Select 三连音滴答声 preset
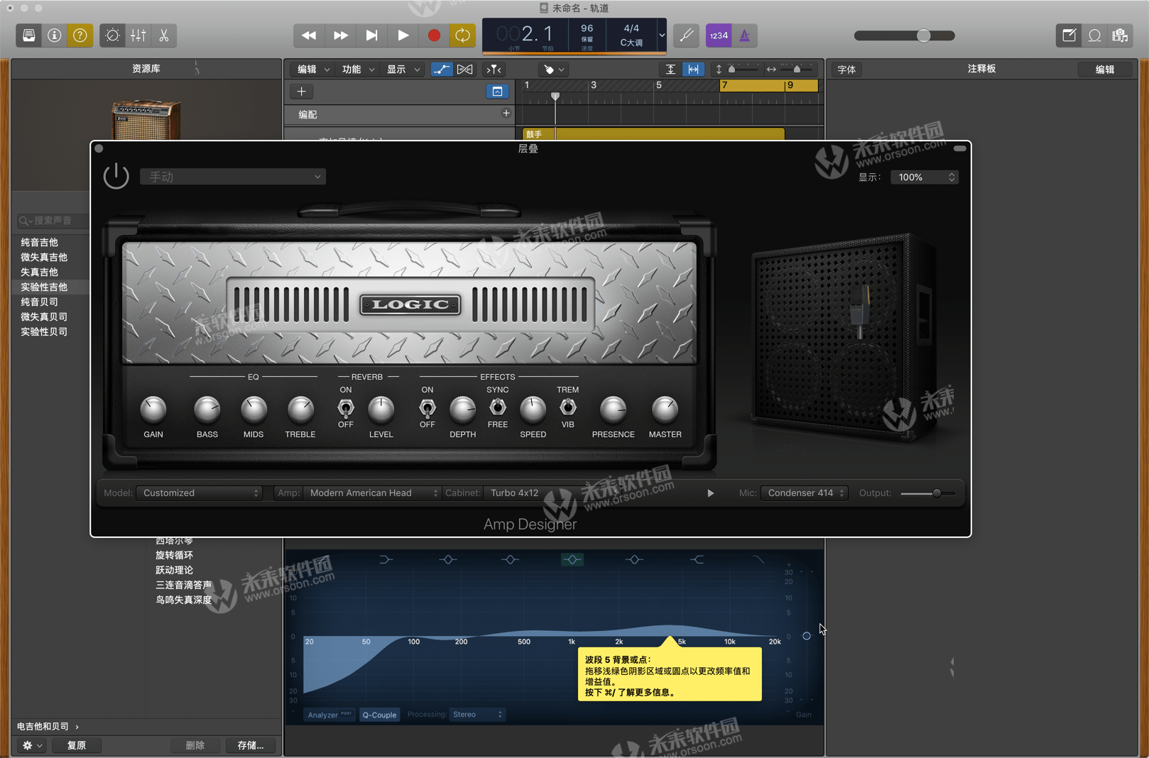 183,586
